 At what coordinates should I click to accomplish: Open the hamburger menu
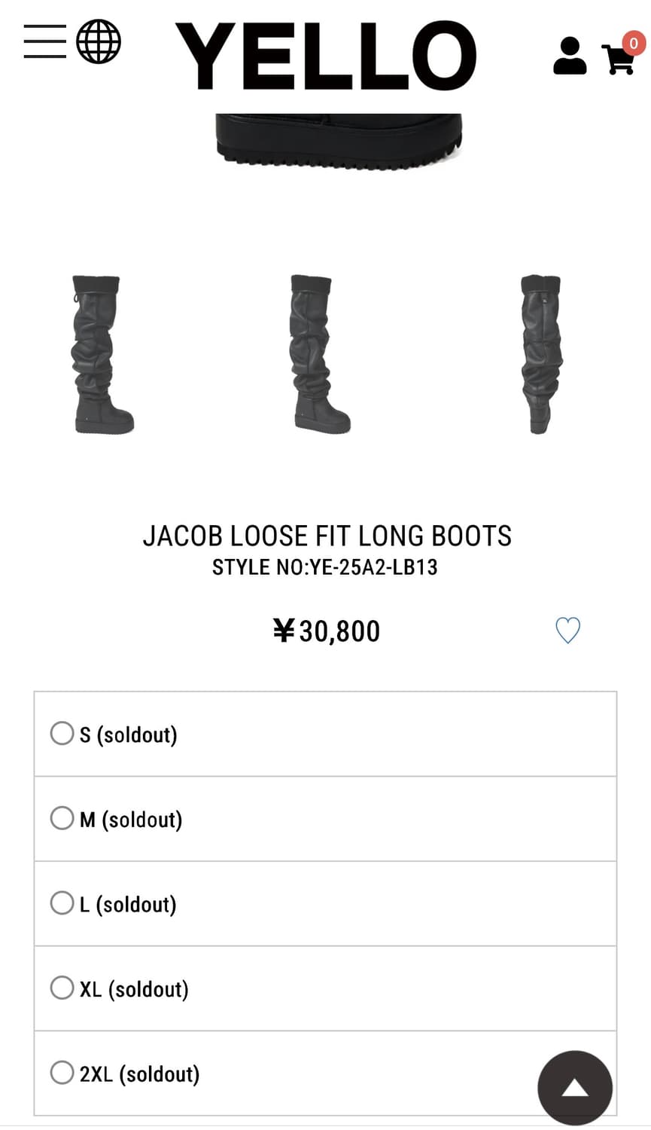pos(44,41)
